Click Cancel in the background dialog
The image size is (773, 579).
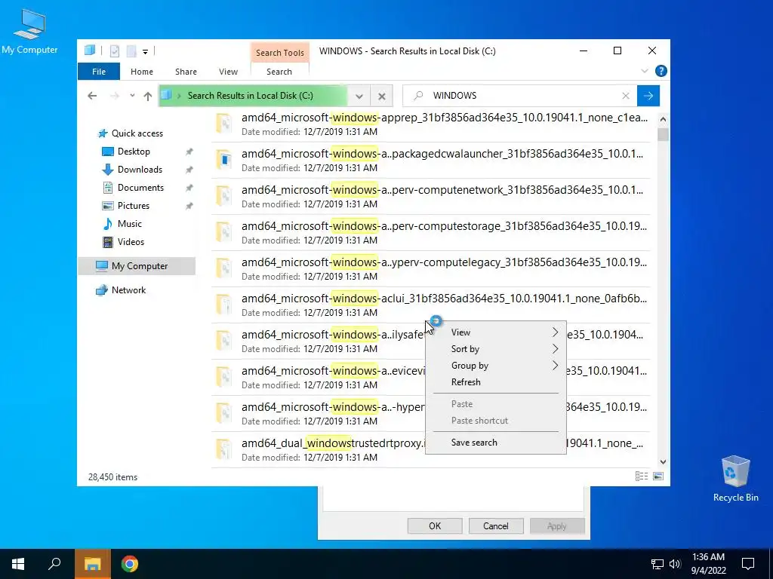click(x=495, y=525)
